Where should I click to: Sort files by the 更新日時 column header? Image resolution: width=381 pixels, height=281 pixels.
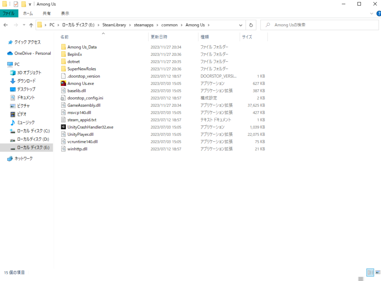point(159,37)
